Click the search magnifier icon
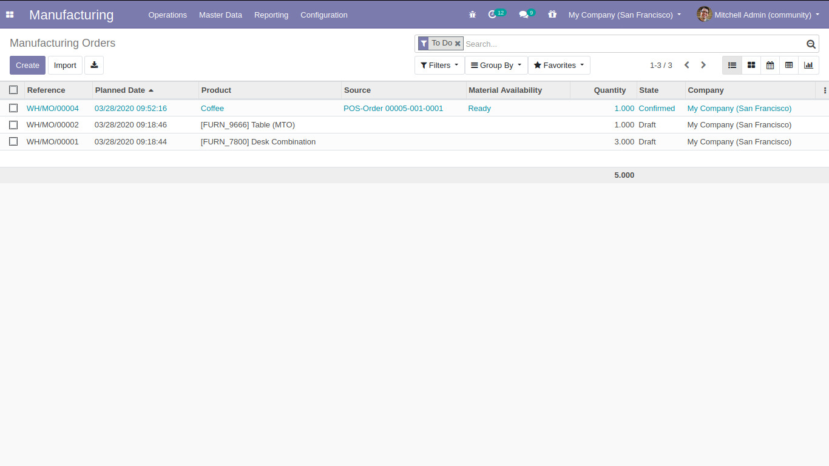Screen dimensions: 829x466 811,44
